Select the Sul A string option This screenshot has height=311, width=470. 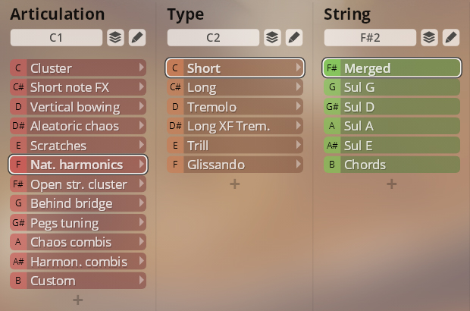point(392,126)
